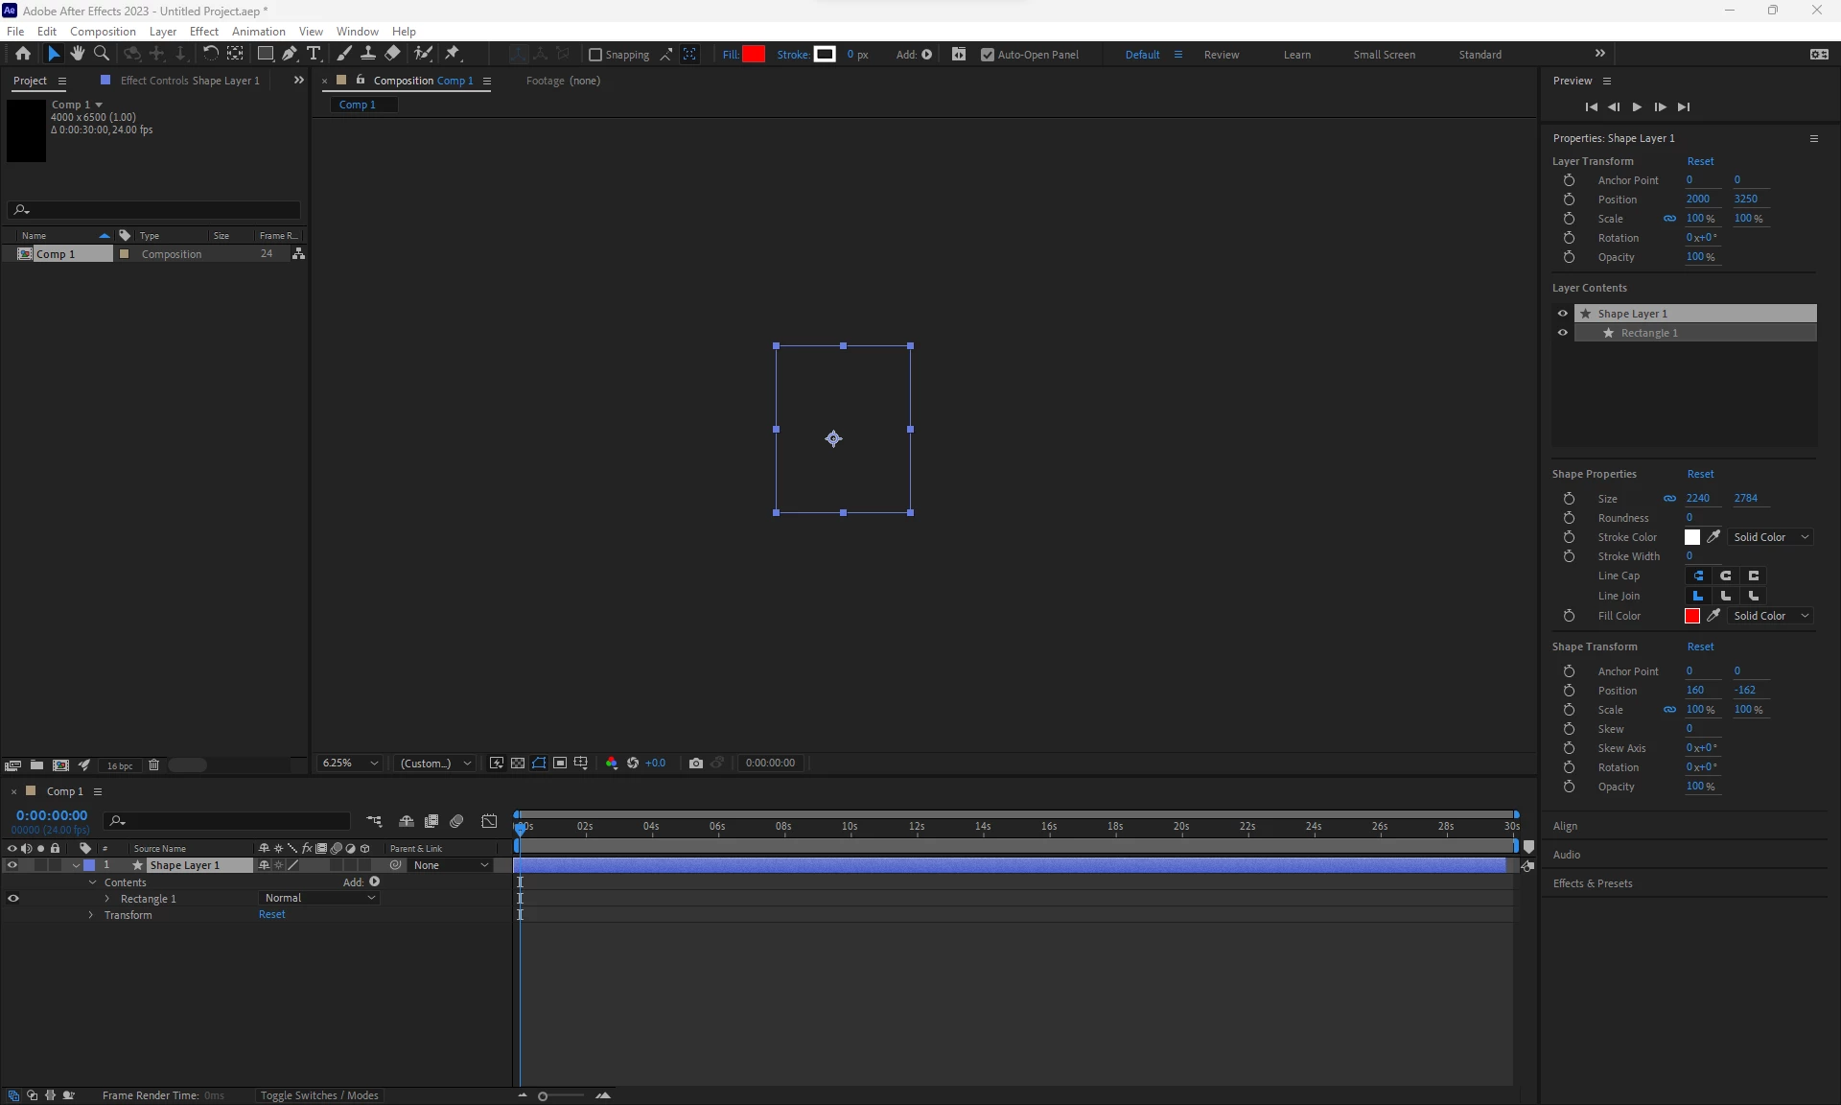Image resolution: width=1841 pixels, height=1105 pixels.
Task: Switch to the Review workspace
Action: pos(1221,55)
